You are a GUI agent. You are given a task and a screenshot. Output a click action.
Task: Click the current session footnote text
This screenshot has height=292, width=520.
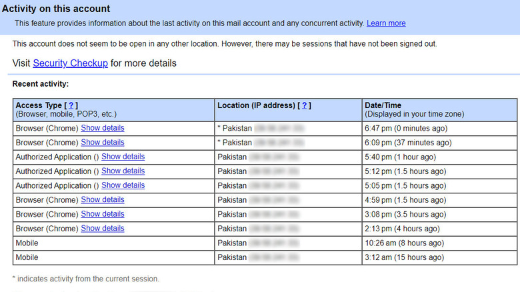click(85, 279)
